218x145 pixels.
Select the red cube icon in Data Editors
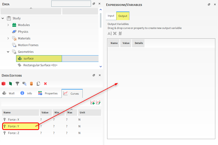(x=3, y=84)
